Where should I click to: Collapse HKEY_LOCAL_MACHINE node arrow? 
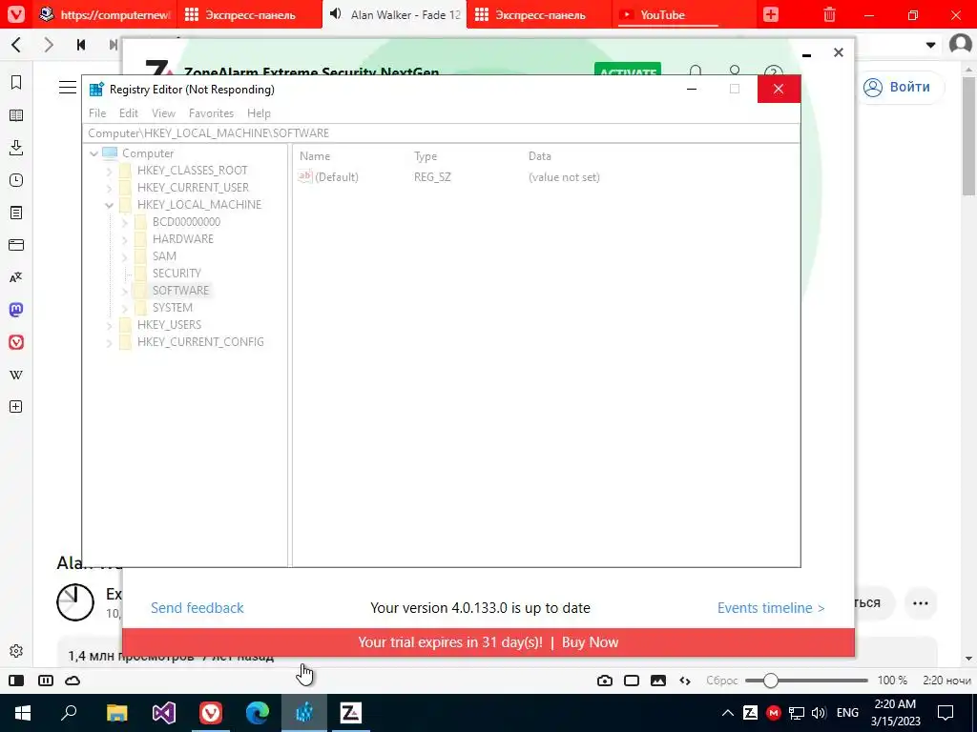click(x=109, y=205)
